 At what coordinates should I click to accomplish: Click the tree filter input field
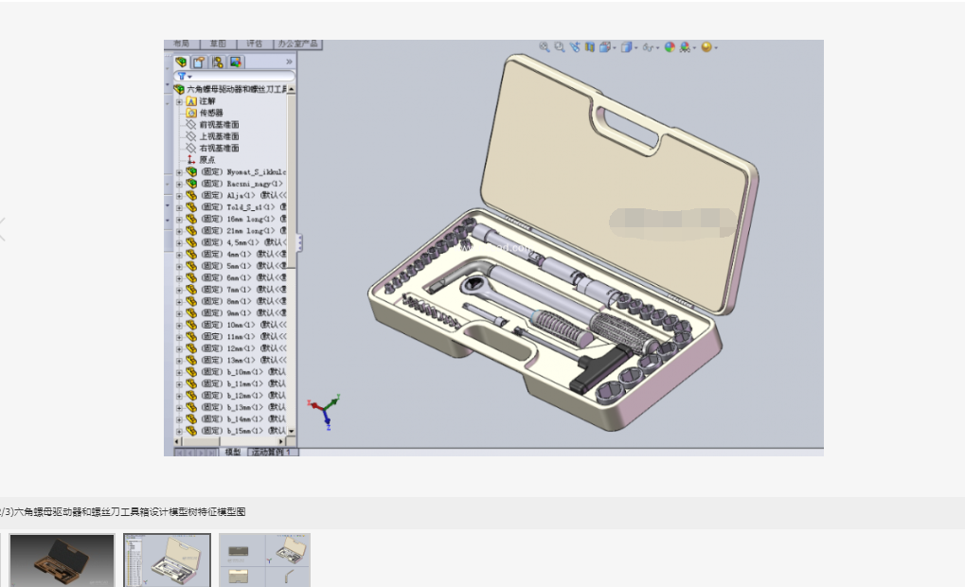(235, 77)
